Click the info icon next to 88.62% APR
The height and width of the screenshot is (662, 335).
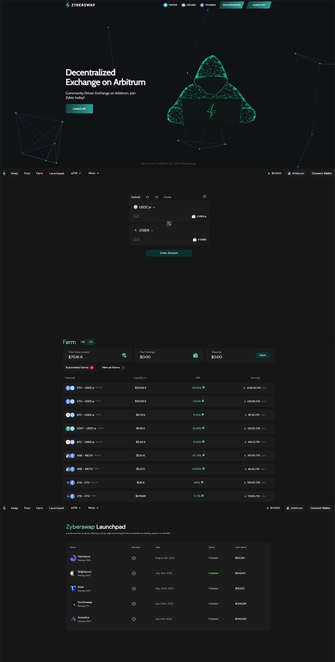203,387
